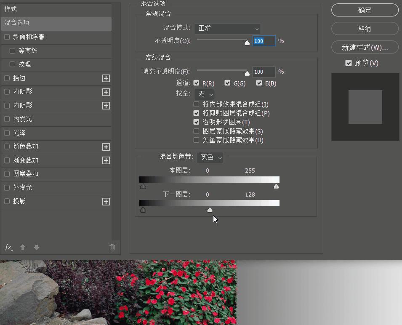The image size is (402, 325).
Task: Uncheck the R(R) channel checkbox
Action: coord(196,83)
